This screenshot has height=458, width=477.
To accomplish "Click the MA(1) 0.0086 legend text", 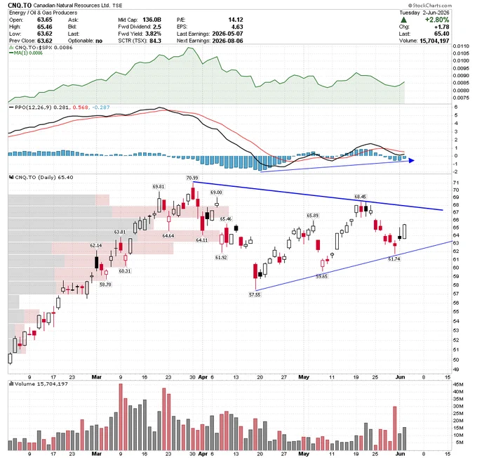I will tap(28, 53).
